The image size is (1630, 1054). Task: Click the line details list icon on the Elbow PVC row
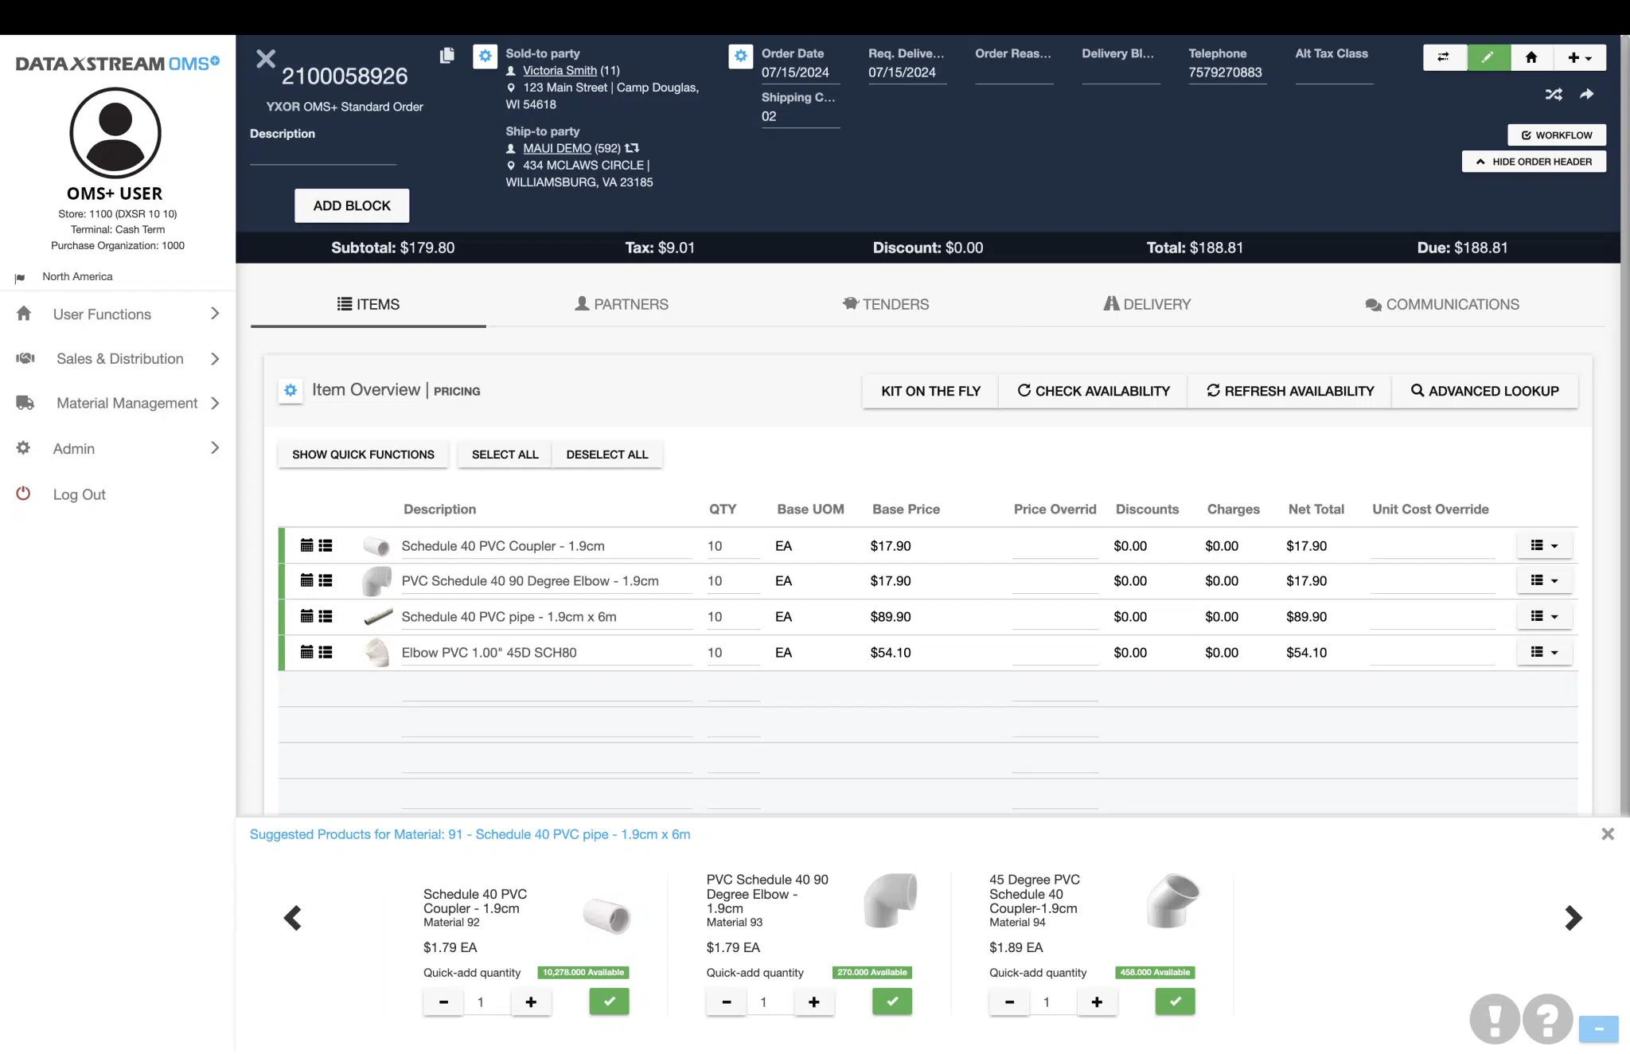(x=326, y=652)
